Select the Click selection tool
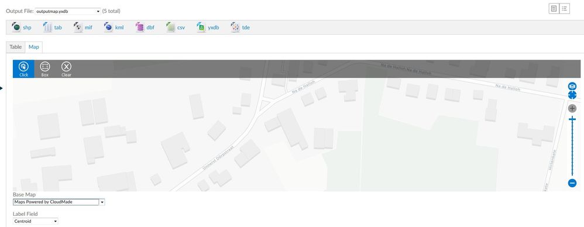 pos(23,69)
